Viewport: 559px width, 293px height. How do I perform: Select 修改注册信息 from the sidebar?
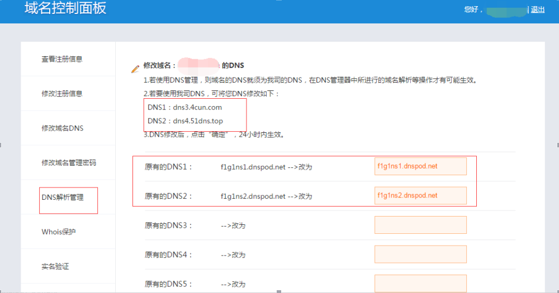click(61, 94)
